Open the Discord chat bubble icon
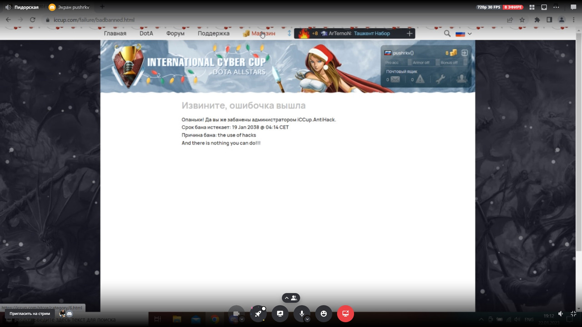This screenshot has height=327, width=582. point(573,7)
